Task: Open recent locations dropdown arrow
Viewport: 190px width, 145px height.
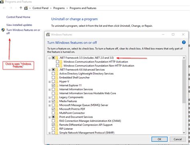Action: click(16, 8)
